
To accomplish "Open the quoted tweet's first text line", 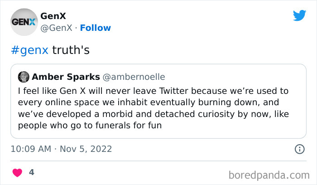I will pyautogui.click(x=154, y=90).
